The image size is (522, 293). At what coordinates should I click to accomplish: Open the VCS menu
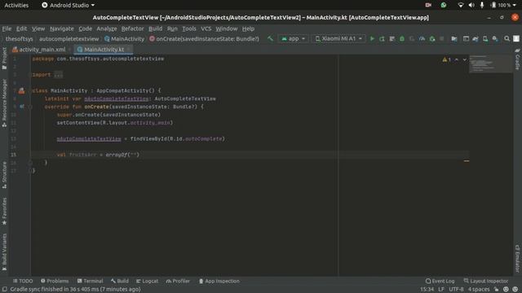coord(206,29)
